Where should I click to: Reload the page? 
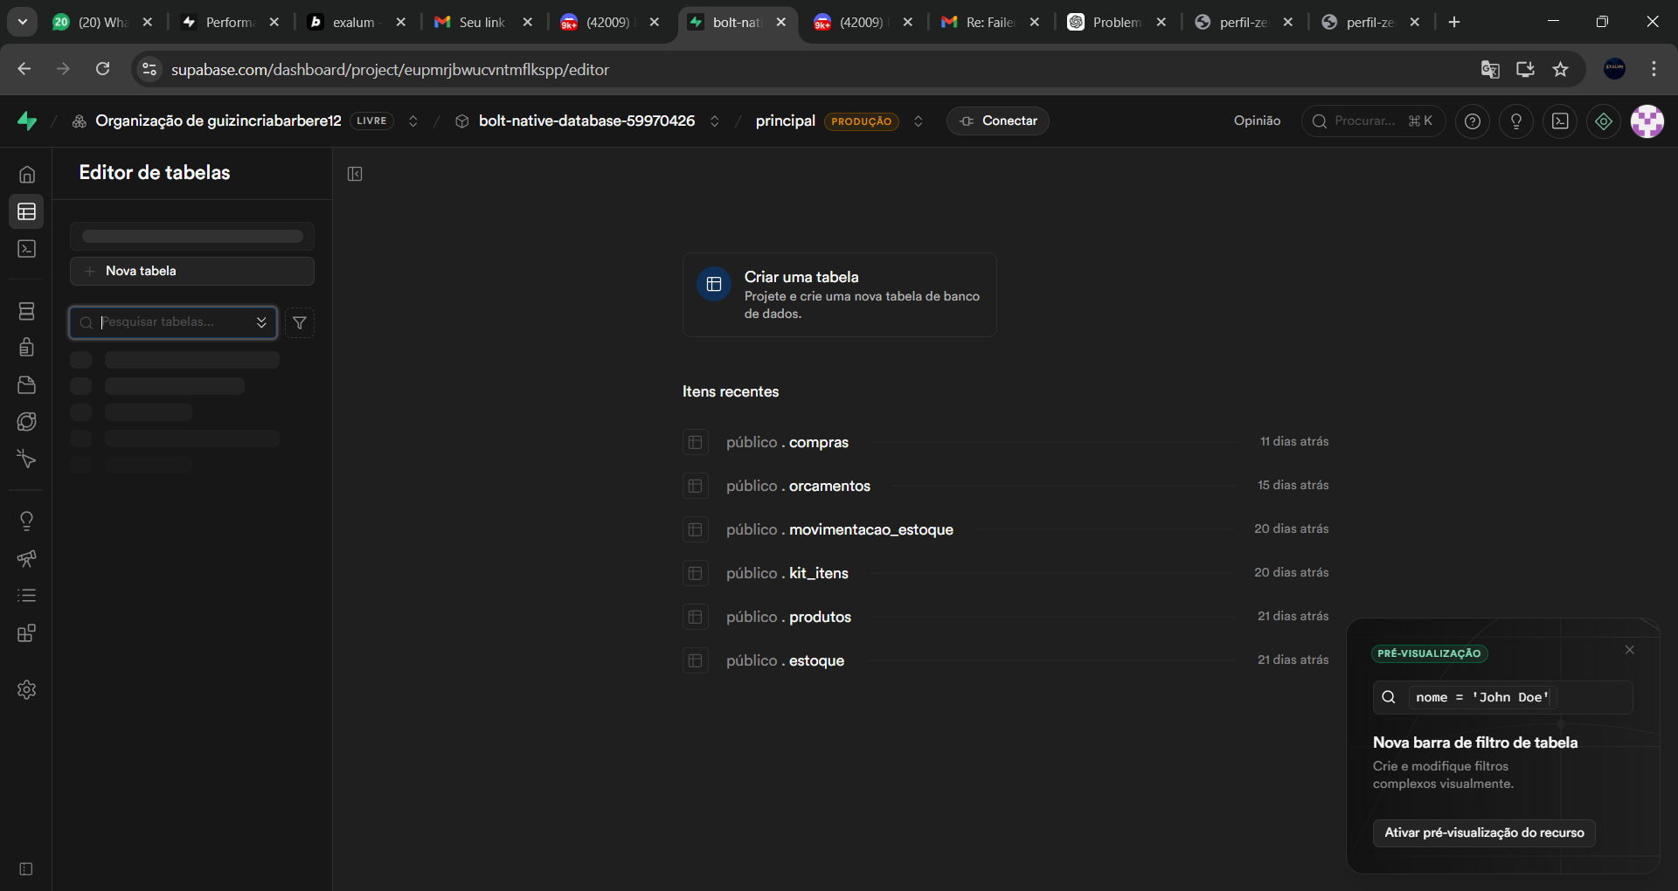[103, 69]
